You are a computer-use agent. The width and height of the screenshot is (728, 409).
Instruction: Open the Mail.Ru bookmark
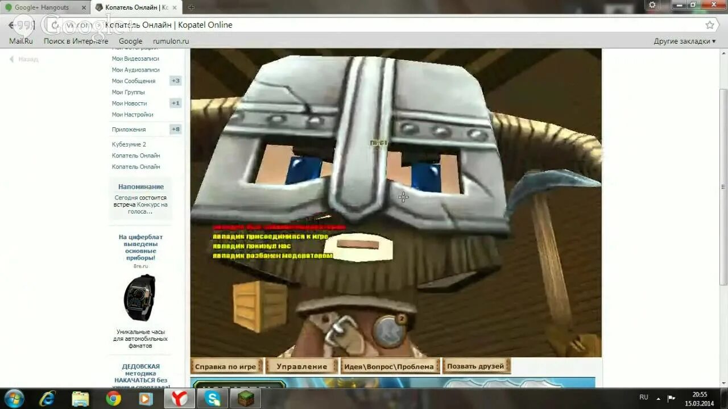tap(21, 41)
